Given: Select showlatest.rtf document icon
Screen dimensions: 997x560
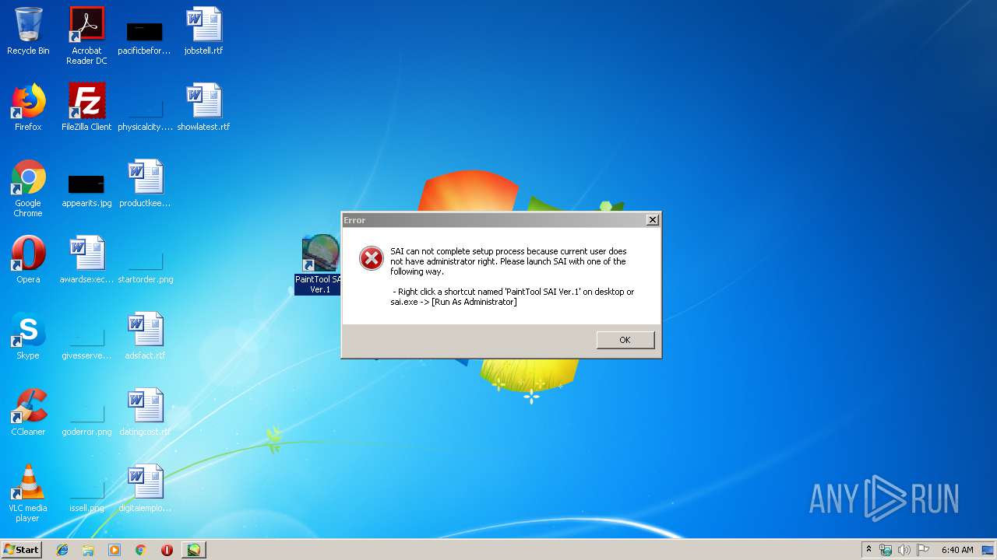Looking at the screenshot, I should pos(203,107).
